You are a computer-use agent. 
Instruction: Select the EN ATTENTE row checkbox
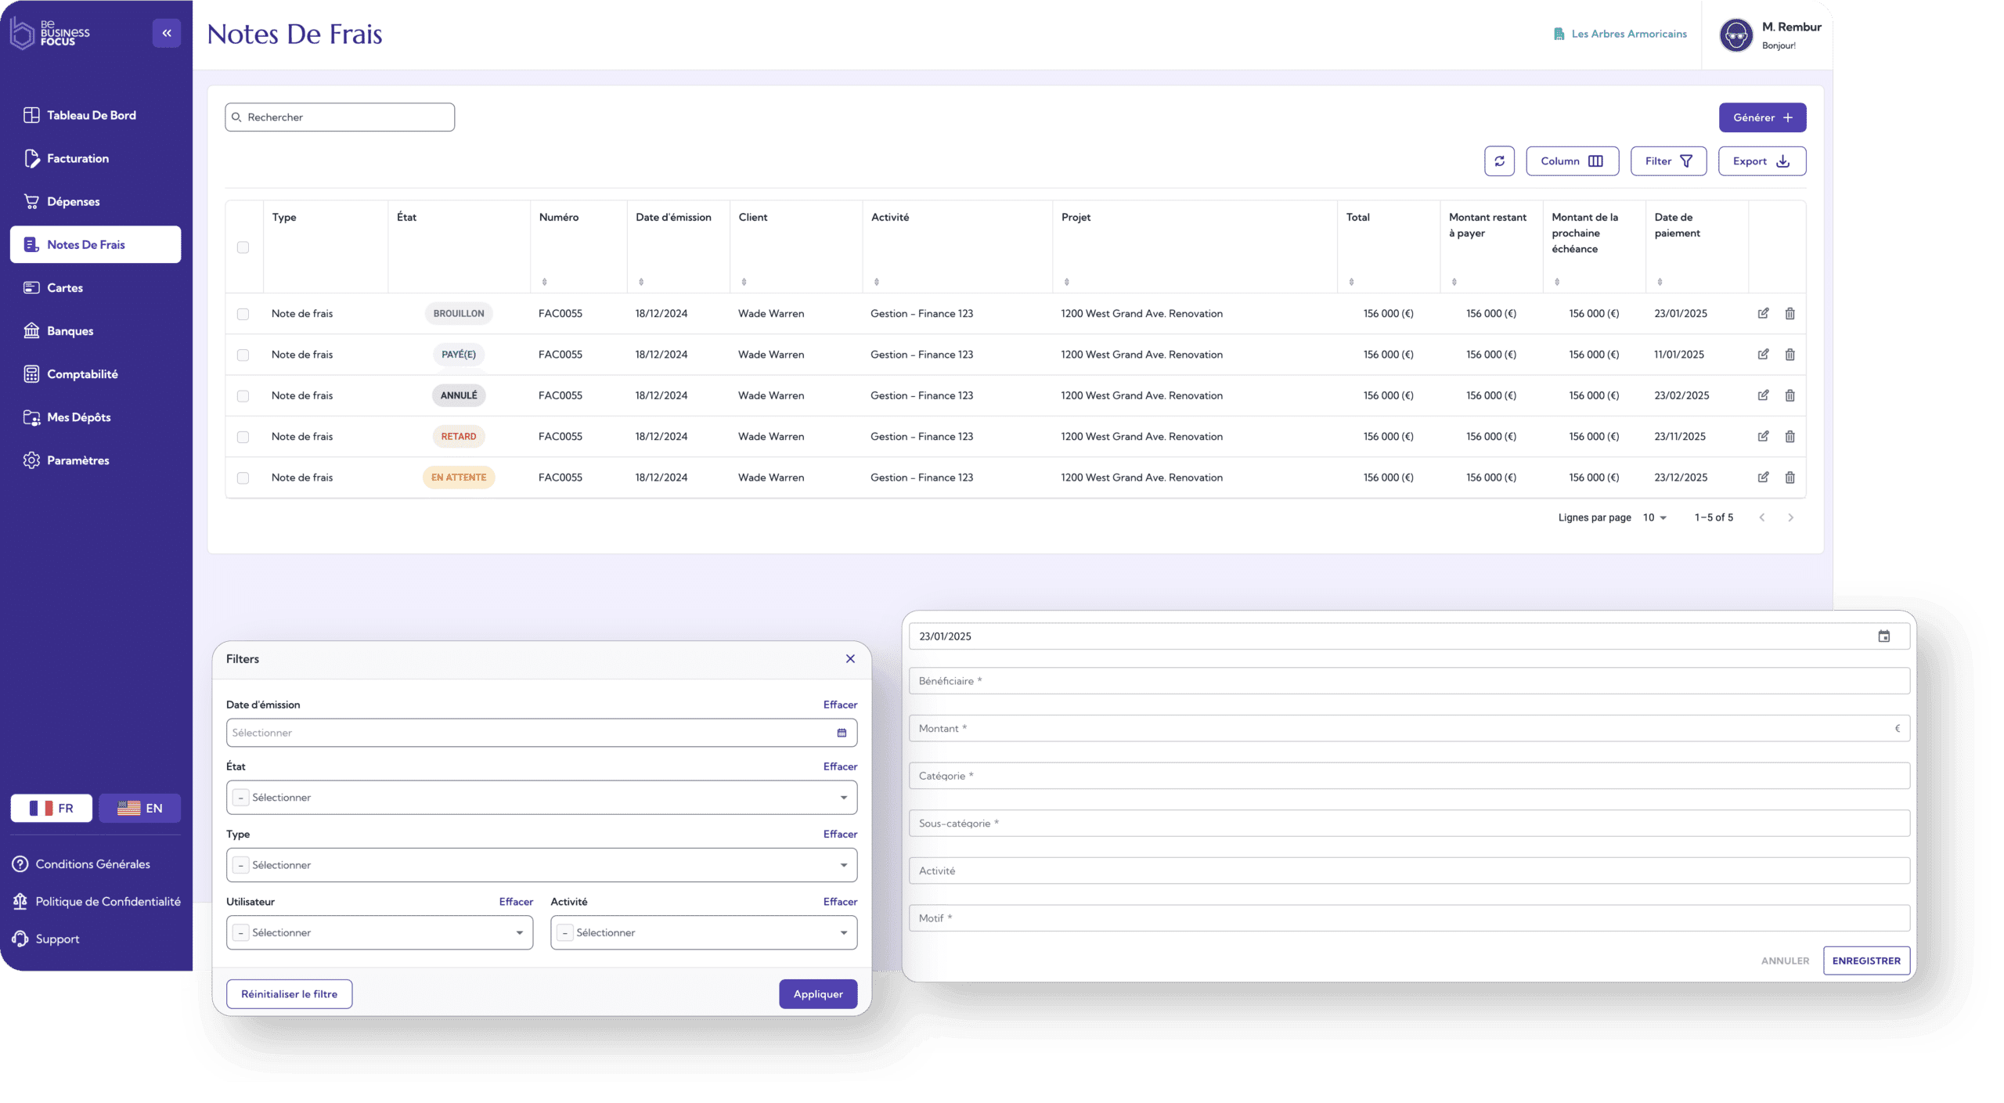click(243, 478)
